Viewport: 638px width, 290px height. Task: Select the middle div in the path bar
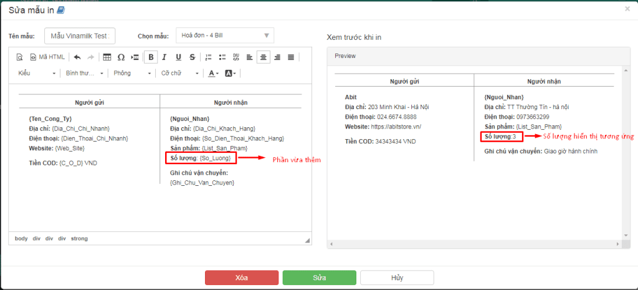point(49,239)
